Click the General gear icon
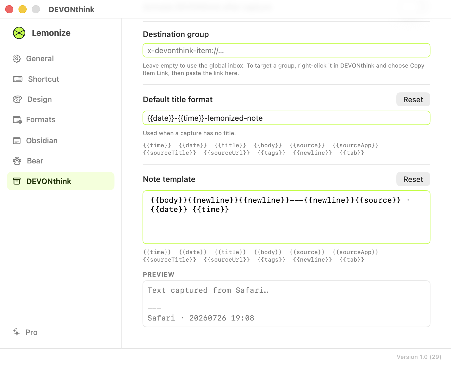This screenshot has width=451, height=365. tap(17, 59)
